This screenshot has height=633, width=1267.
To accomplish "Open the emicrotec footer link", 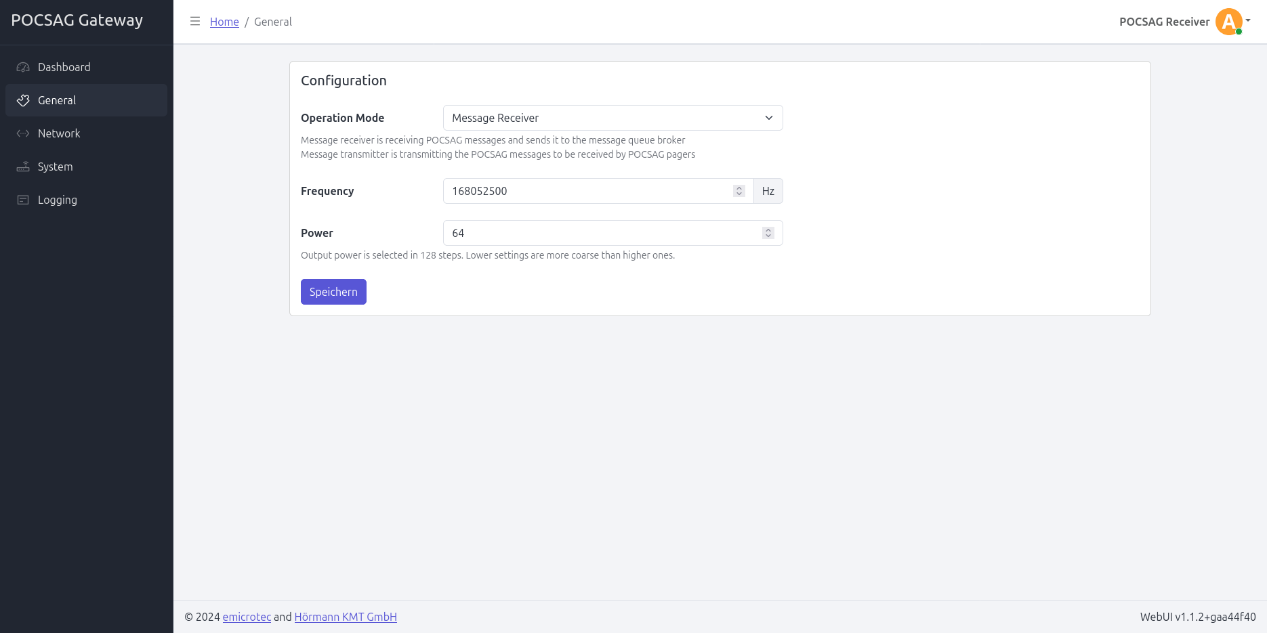I will coord(247,617).
